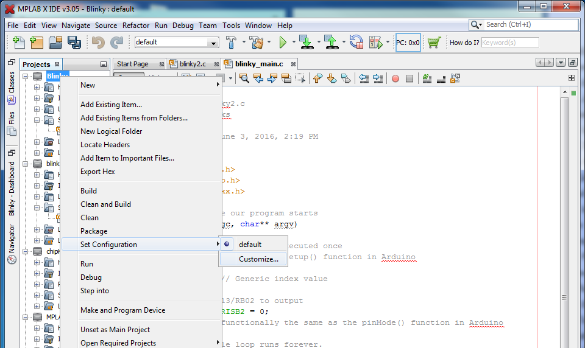Screen dimensions: 585x348
Task: Click the green Run Project arrow
Action: coord(282,43)
